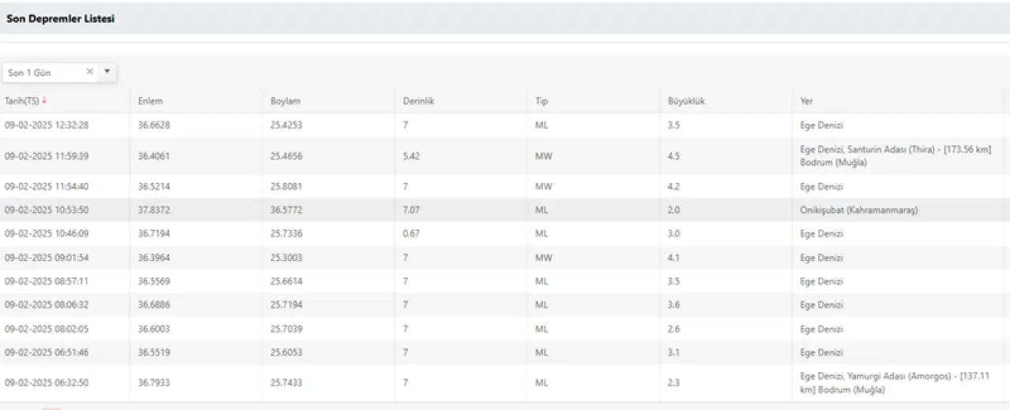Viewport: 1010px width, 410px height.
Task: Sort by the Boylam column header
Action: pos(286,101)
